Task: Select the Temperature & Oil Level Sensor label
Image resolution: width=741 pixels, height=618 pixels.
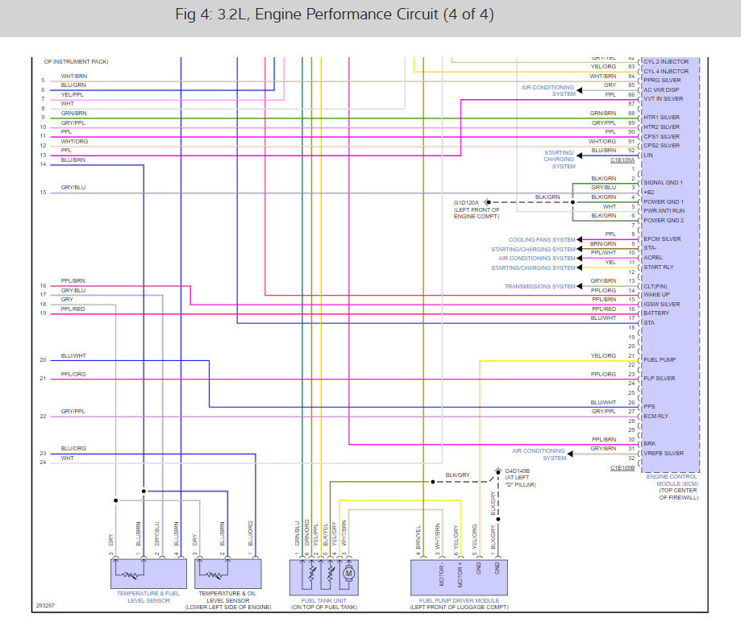Action: 227,597
